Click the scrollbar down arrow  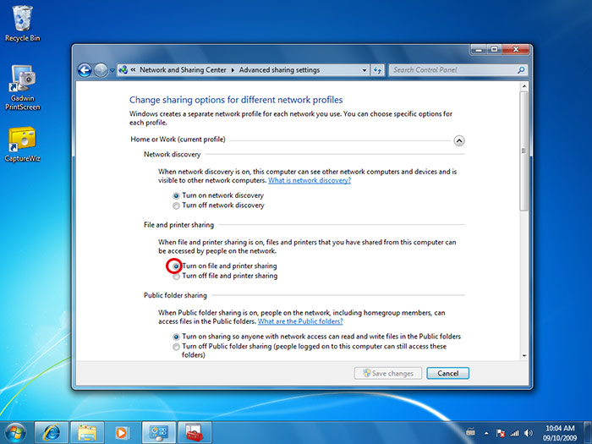(524, 356)
